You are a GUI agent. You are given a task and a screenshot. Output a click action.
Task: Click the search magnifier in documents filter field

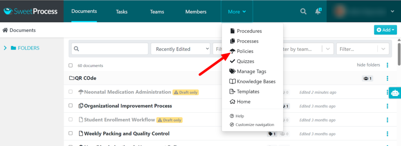pos(76,49)
